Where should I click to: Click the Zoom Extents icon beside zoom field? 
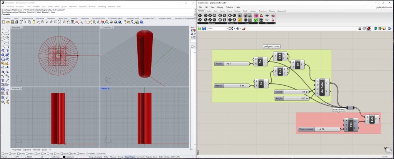232,28
